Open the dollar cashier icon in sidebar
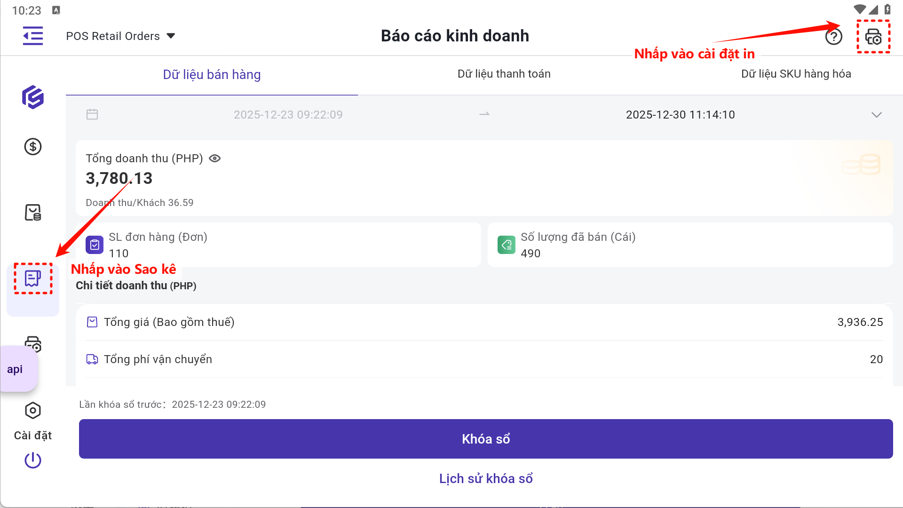The width and height of the screenshot is (903, 508). [33, 147]
